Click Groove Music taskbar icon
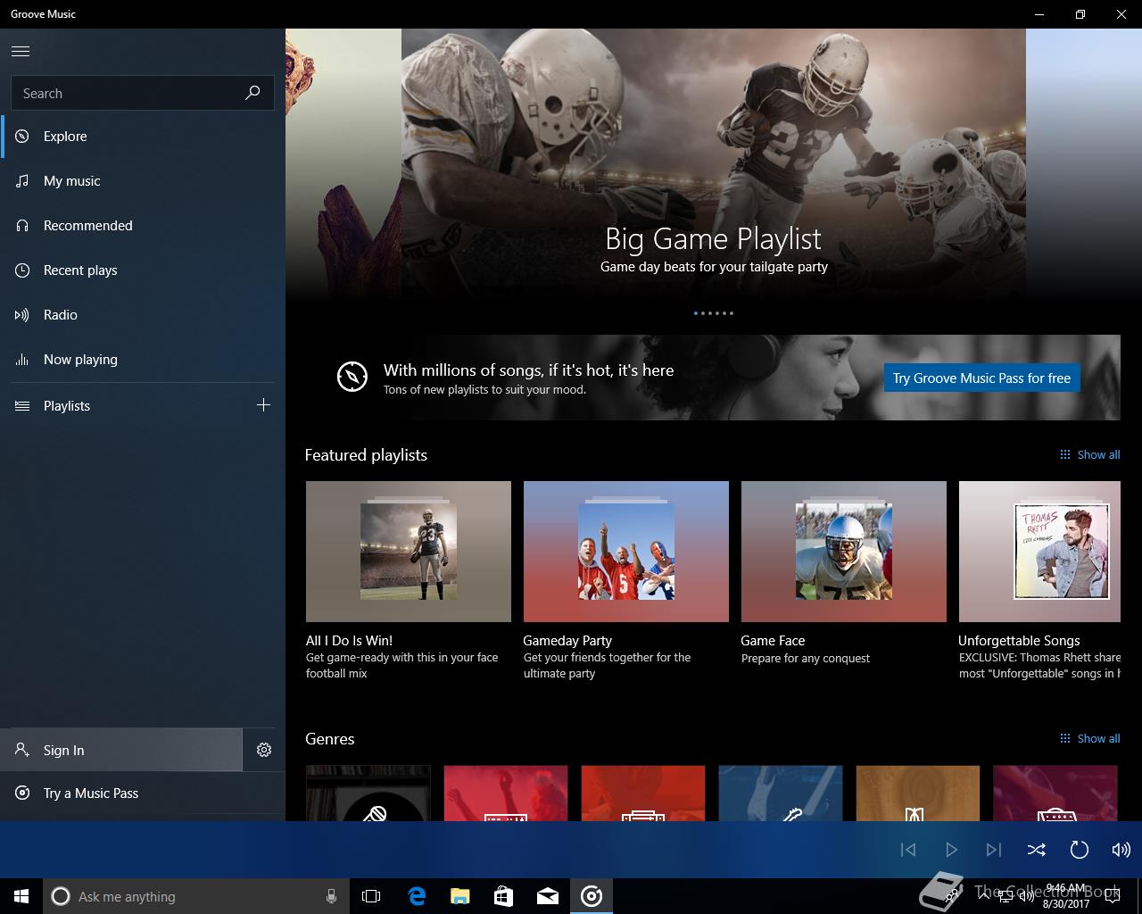The height and width of the screenshot is (914, 1142). 592,896
